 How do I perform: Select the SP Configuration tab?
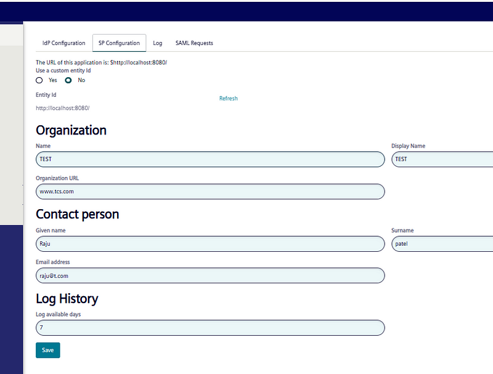point(119,43)
